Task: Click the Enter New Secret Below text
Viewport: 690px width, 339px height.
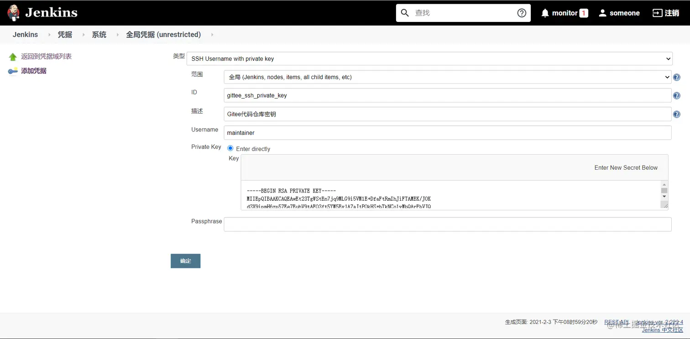Action: coord(626,167)
